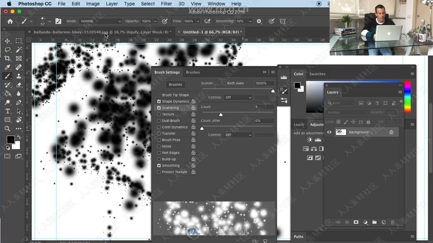This screenshot has height=243, width=433.
Task: Select the Horizontal Type tool
Action: coord(7,111)
